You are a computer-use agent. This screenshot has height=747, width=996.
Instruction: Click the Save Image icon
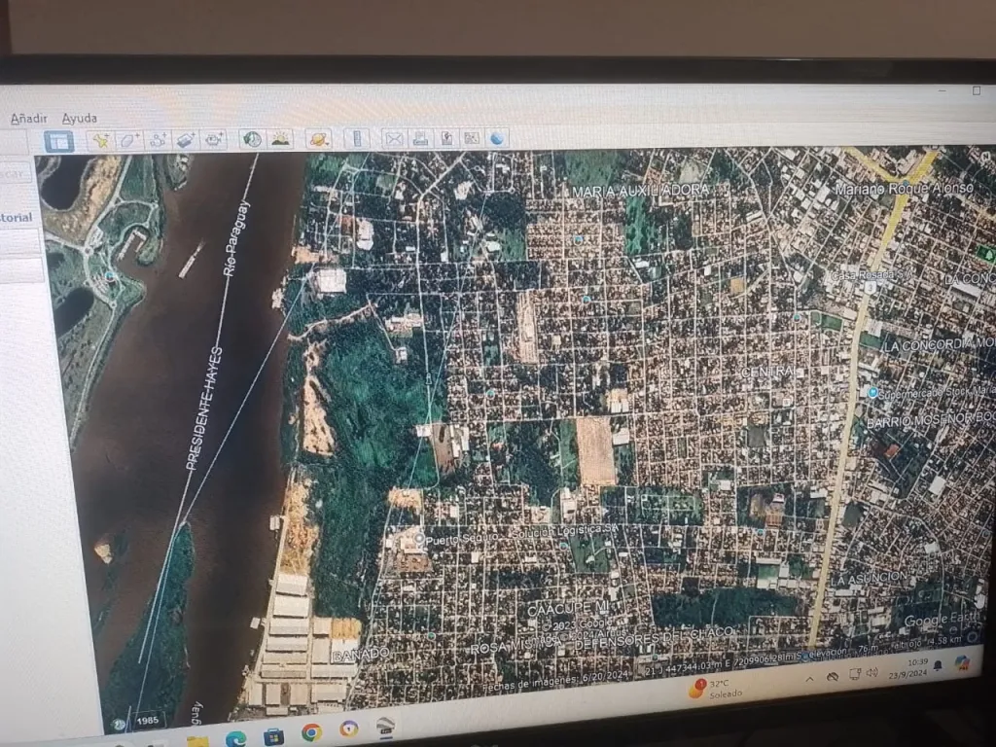(447, 138)
